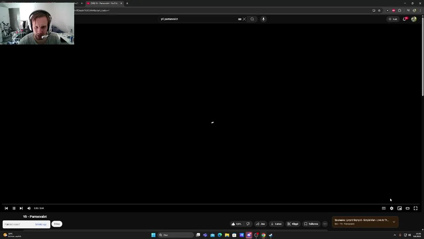Click the Lataa download button
The height and width of the screenshot is (239, 424).
click(276, 224)
